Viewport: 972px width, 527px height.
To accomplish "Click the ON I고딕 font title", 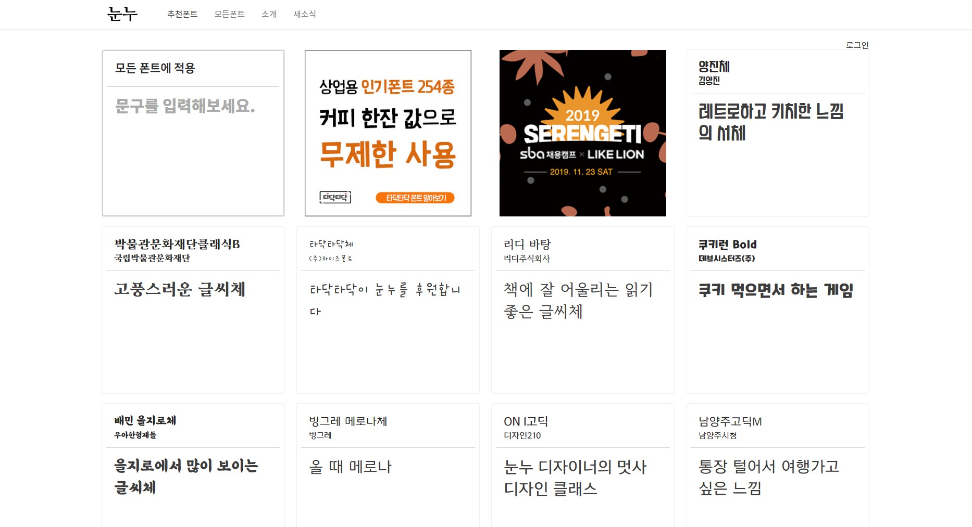I will pos(526,421).
